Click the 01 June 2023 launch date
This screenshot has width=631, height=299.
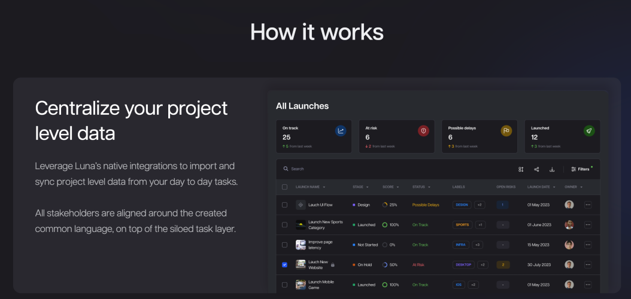point(538,225)
